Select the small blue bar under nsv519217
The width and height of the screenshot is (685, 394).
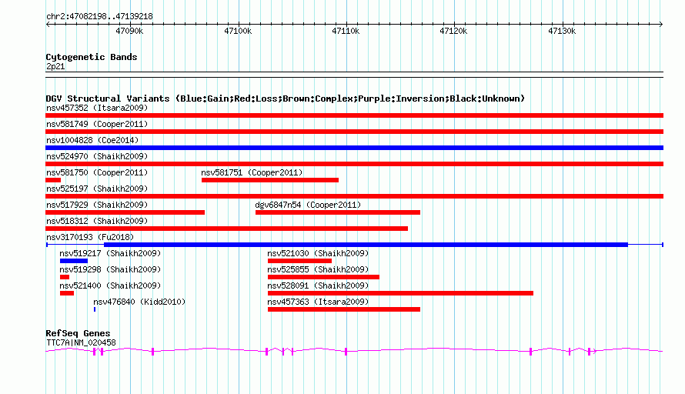coord(74,261)
